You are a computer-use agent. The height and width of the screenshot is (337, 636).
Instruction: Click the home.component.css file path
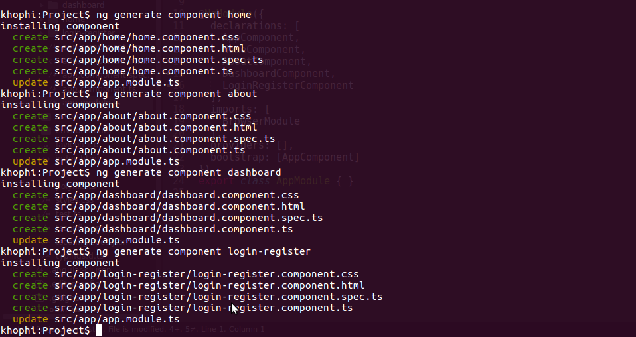(x=147, y=37)
